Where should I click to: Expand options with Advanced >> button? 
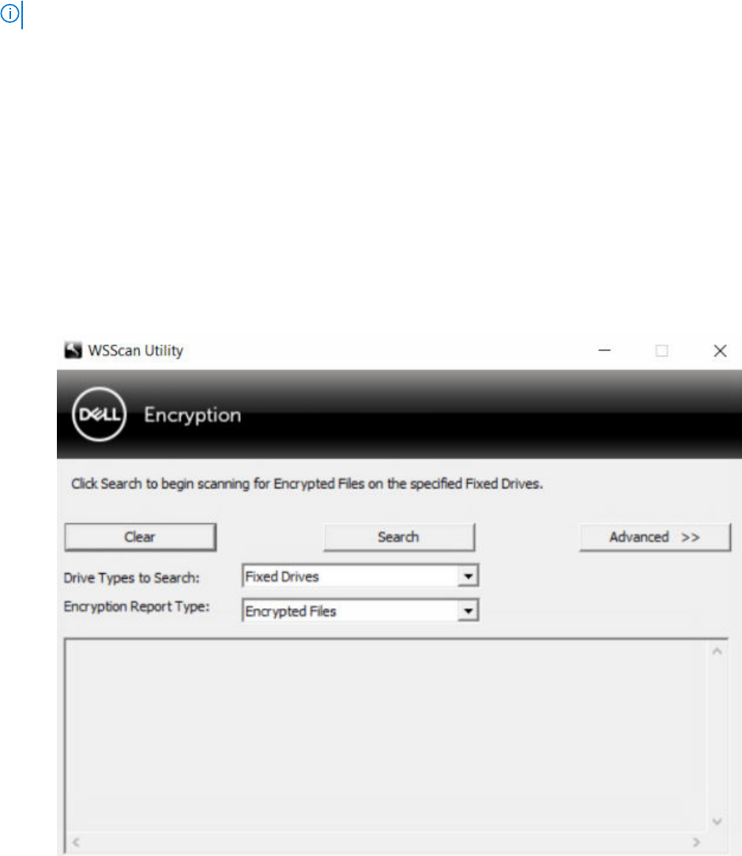click(x=655, y=537)
